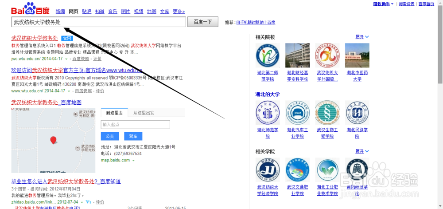Click 黄冈师范学院 emblem

pyautogui.click(x=357, y=170)
